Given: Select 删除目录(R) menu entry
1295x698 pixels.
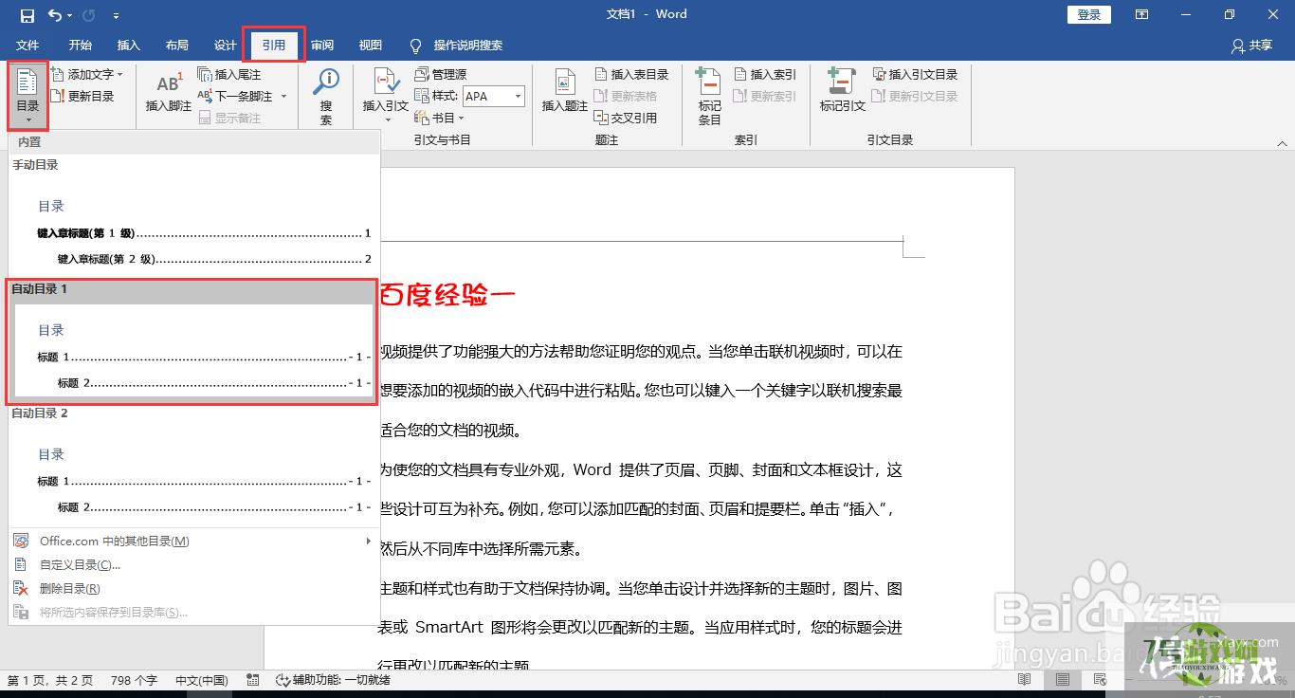Looking at the screenshot, I should pyautogui.click(x=193, y=589).
